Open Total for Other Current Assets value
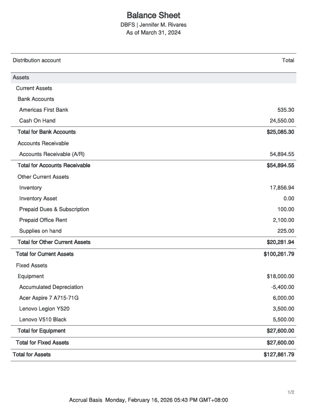The width and height of the screenshot is (314, 403). pyautogui.click(x=281, y=242)
